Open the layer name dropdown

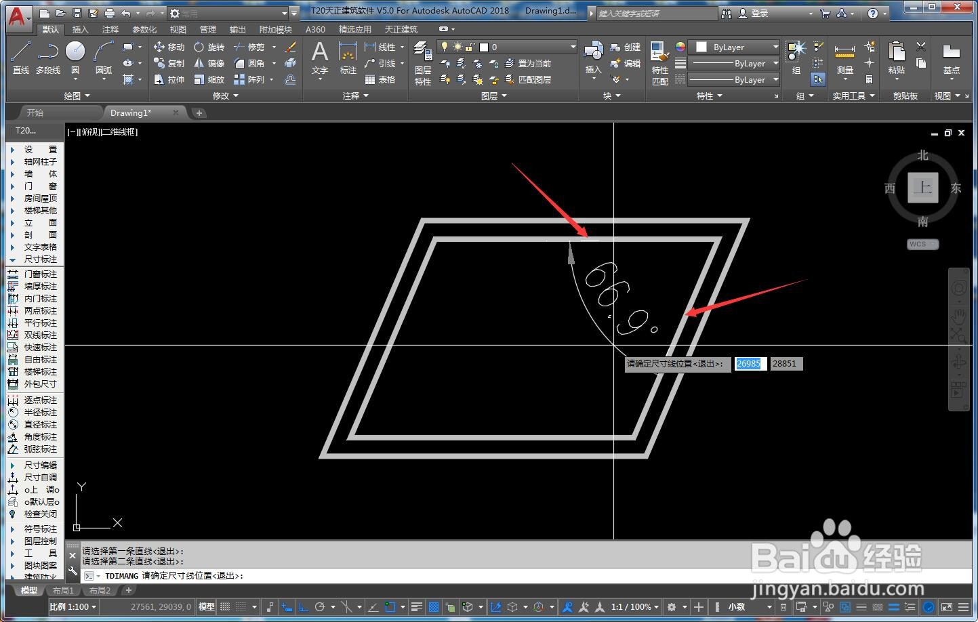pos(508,47)
